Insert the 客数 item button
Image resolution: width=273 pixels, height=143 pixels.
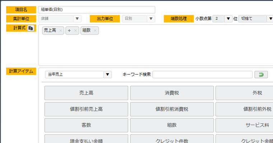[x=86, y=125]
